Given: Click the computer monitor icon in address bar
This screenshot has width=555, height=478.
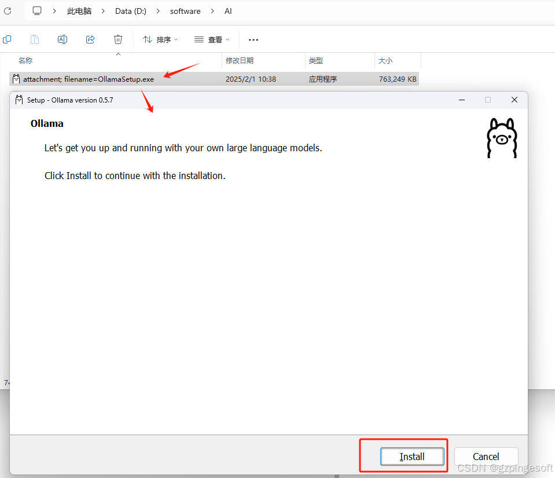Looking at the screenshot, I should (x=37, y=10).
